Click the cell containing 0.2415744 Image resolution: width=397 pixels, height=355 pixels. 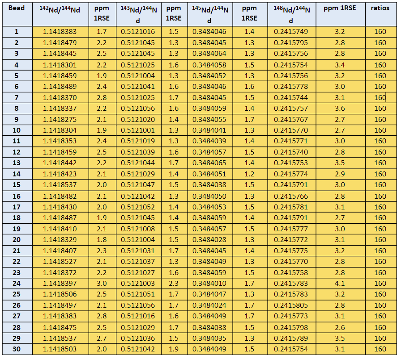(x=292, y=97)
